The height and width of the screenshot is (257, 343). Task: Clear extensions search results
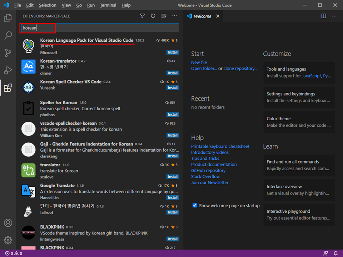[164, 16]
